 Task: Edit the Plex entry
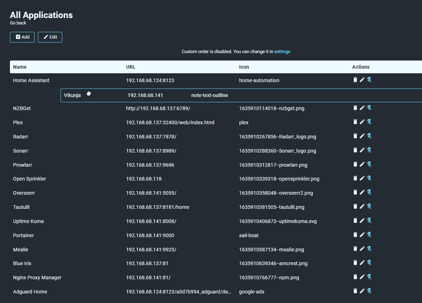coord(362,122)
